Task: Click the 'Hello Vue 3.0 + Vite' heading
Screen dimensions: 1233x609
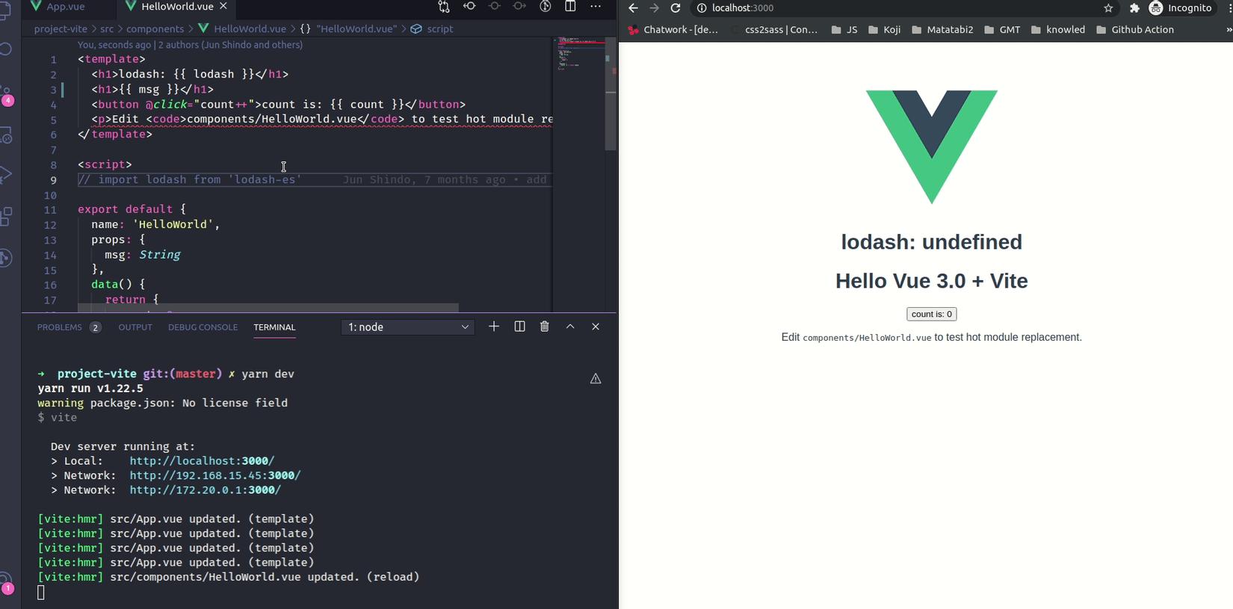Action: point(932,281)
